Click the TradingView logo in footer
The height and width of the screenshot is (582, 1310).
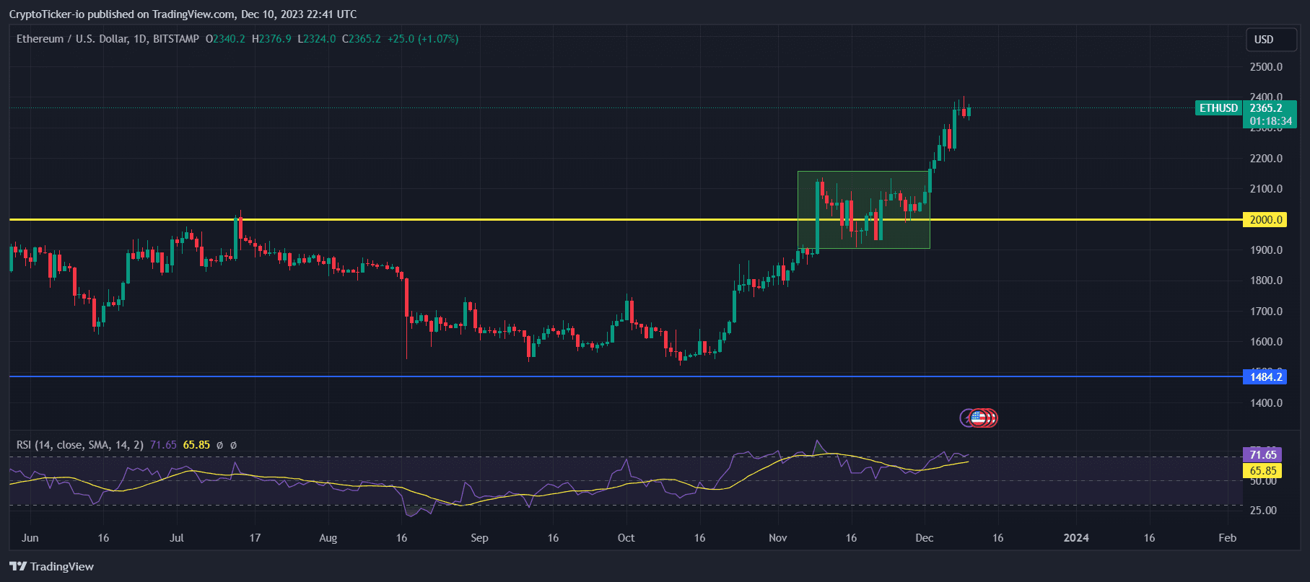point(51,566)
